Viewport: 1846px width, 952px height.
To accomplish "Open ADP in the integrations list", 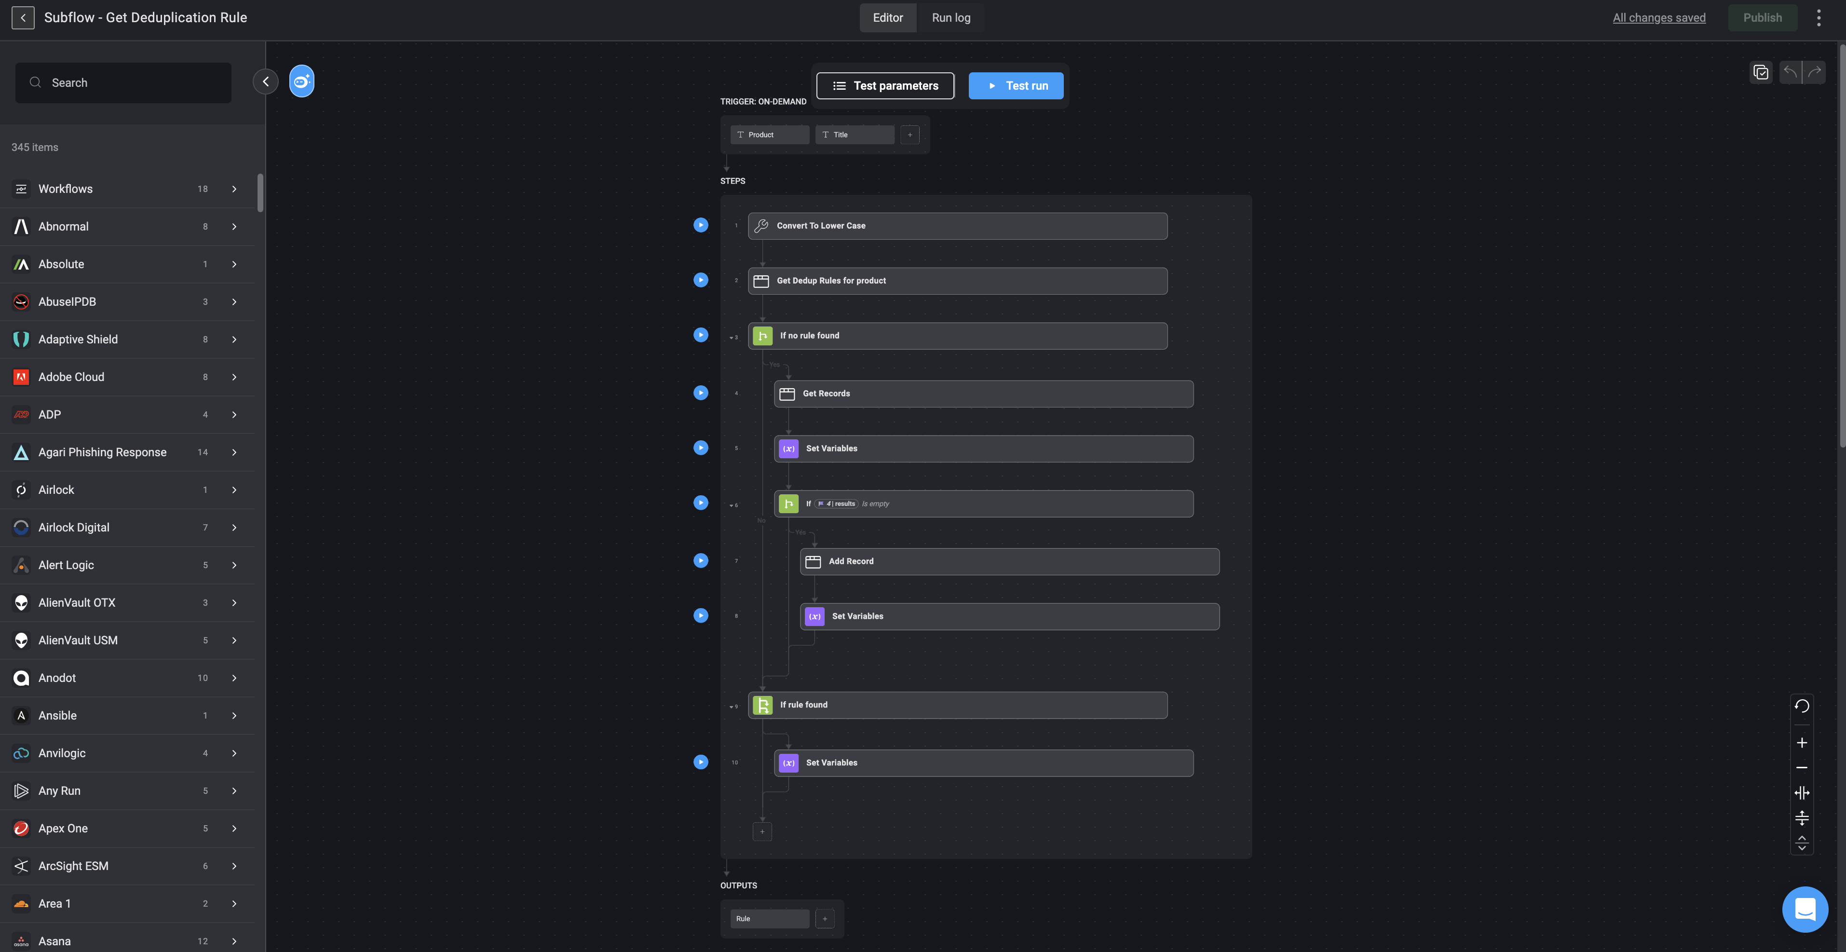I will pos(128,415).
